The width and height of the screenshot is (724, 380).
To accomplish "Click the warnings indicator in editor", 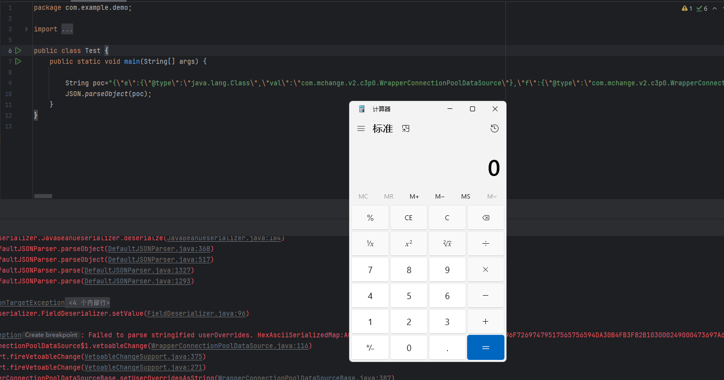I will click(x=687, y=8).
